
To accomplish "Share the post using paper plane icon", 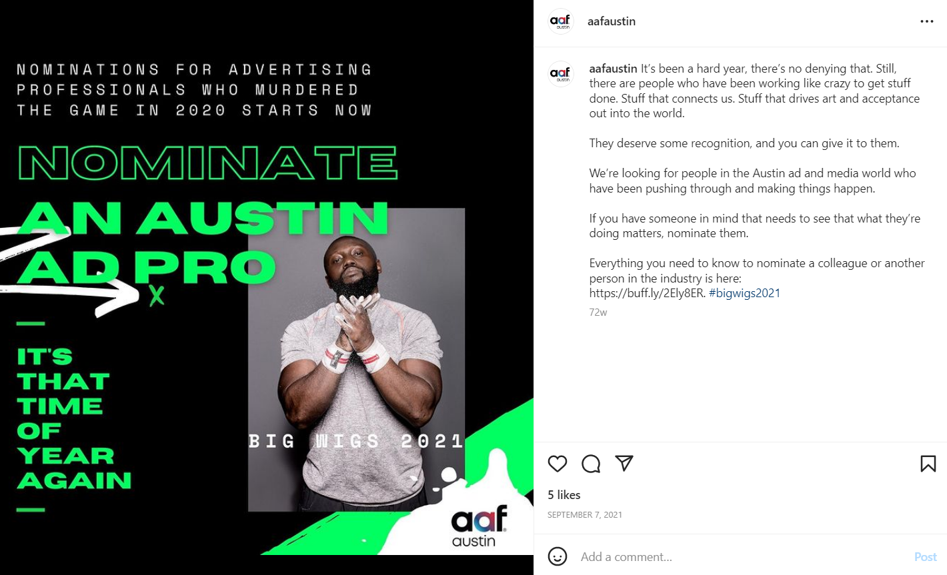I will pyautogui.click(x=624, y=463).
